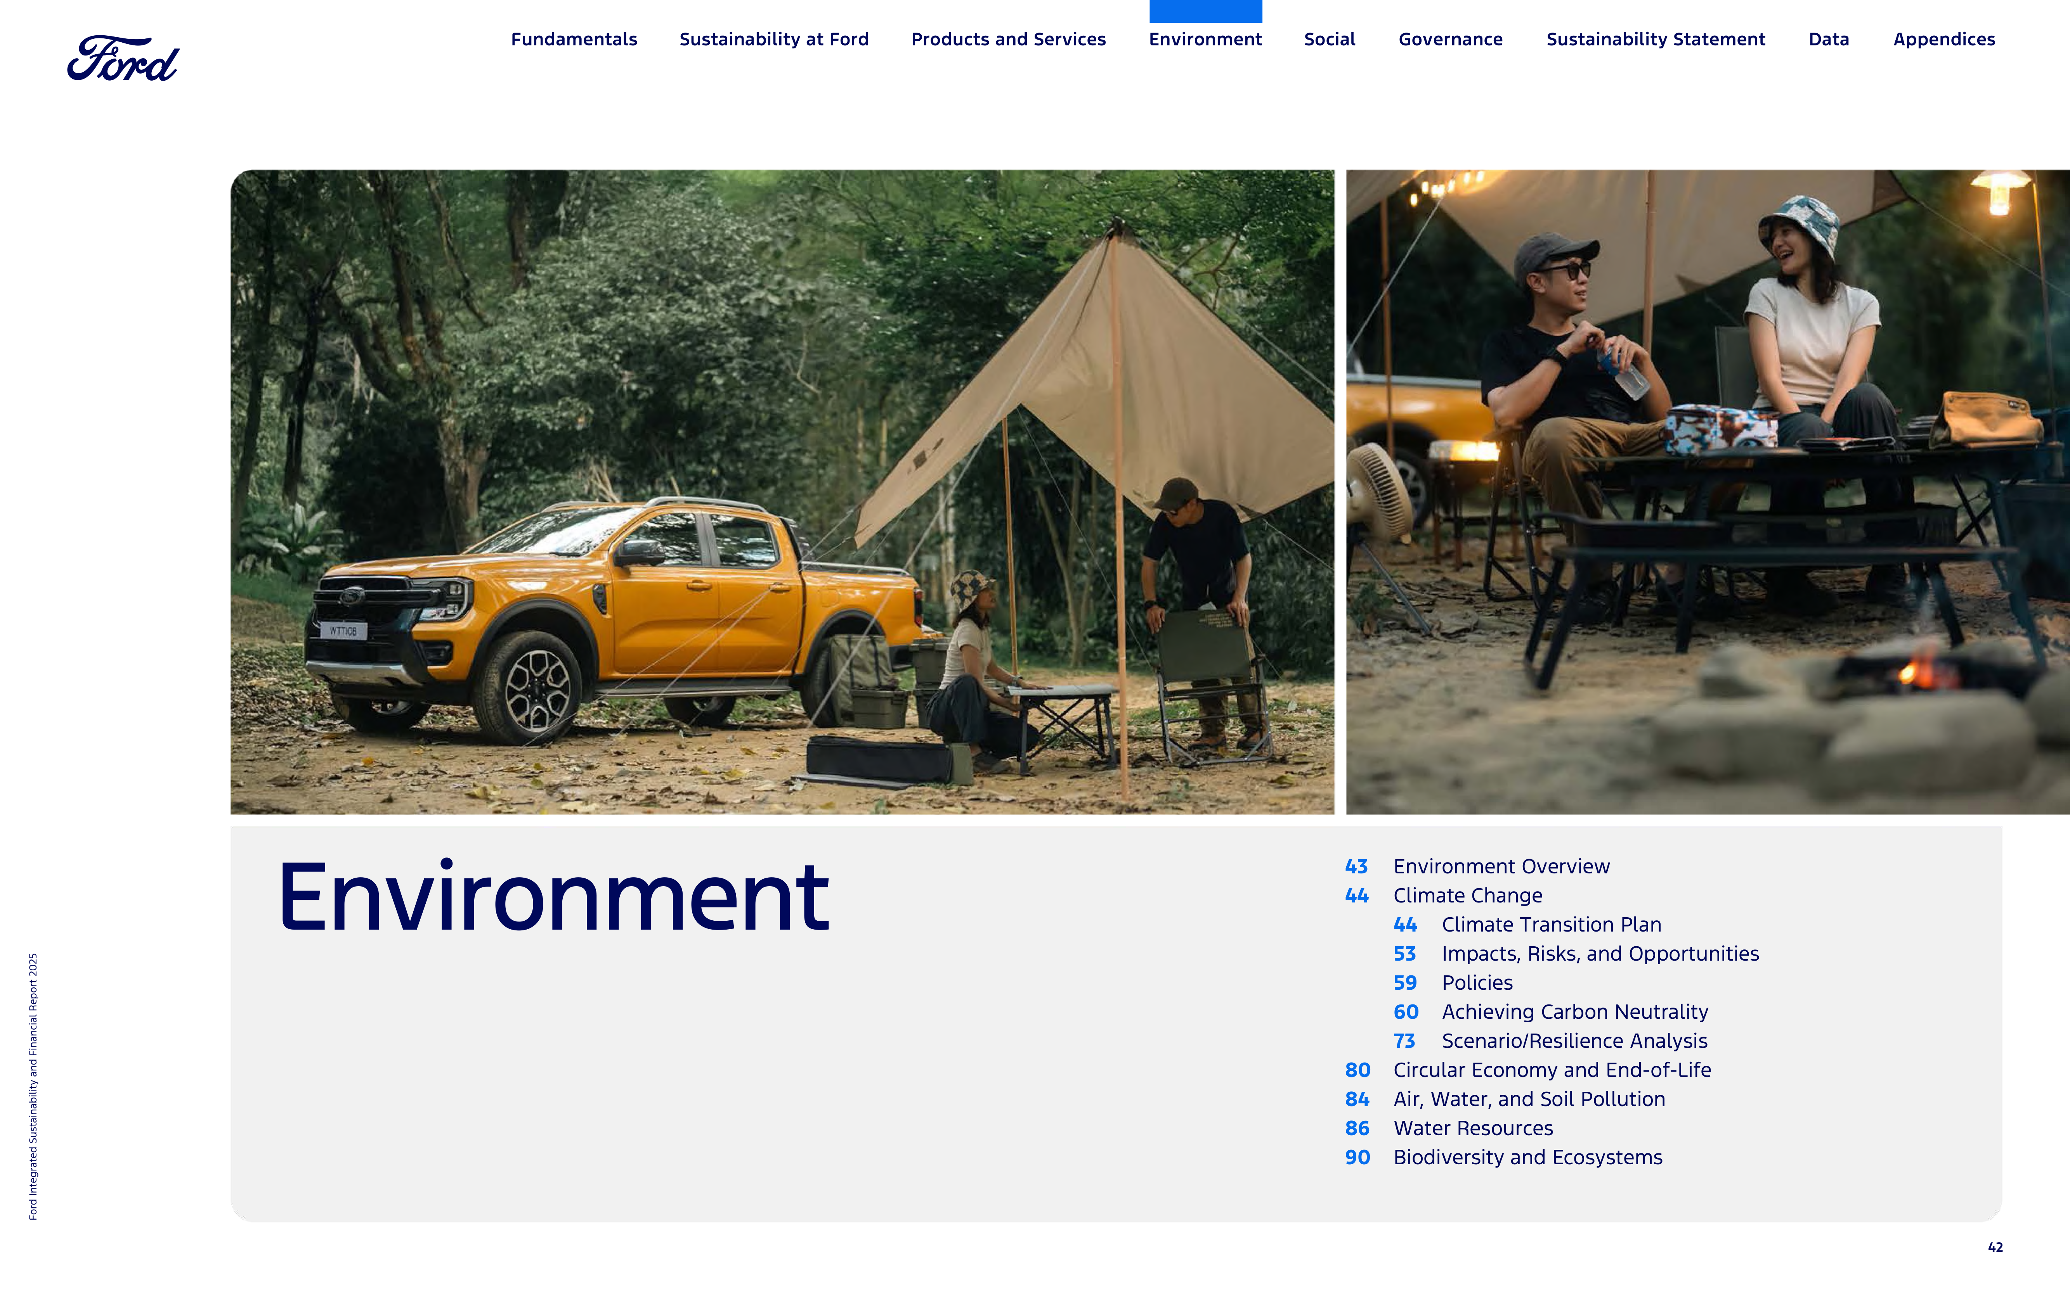Screen dimensions: 2070x1293
Task: Click page number 84 in contents
Action: [1357, 1099]
